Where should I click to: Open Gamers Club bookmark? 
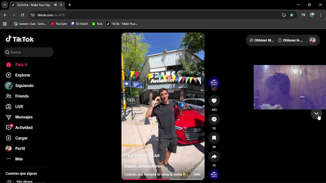click(30, 24)
